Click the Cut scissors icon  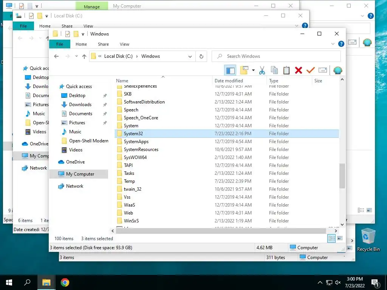coord(262,71)
